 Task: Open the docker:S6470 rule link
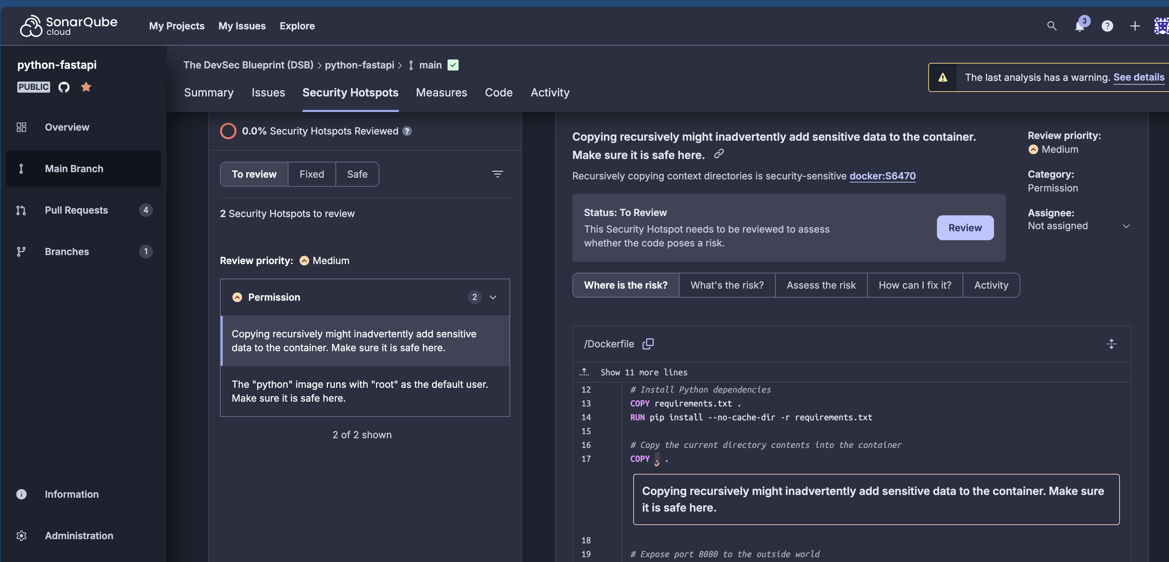pos(882,176)
